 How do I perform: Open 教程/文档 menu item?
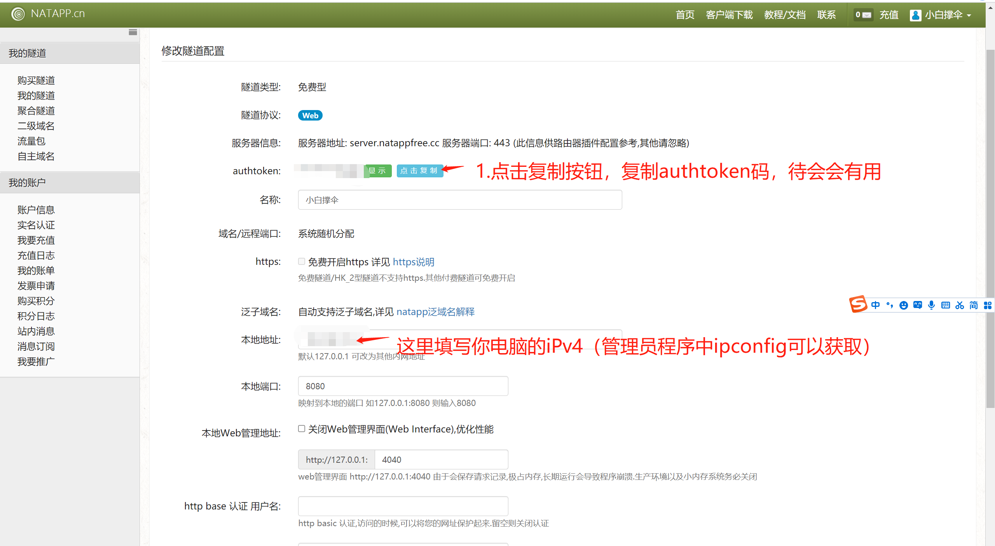785,15
